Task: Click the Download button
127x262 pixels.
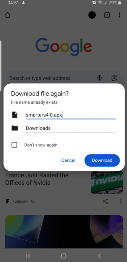Action: [102, 160]
